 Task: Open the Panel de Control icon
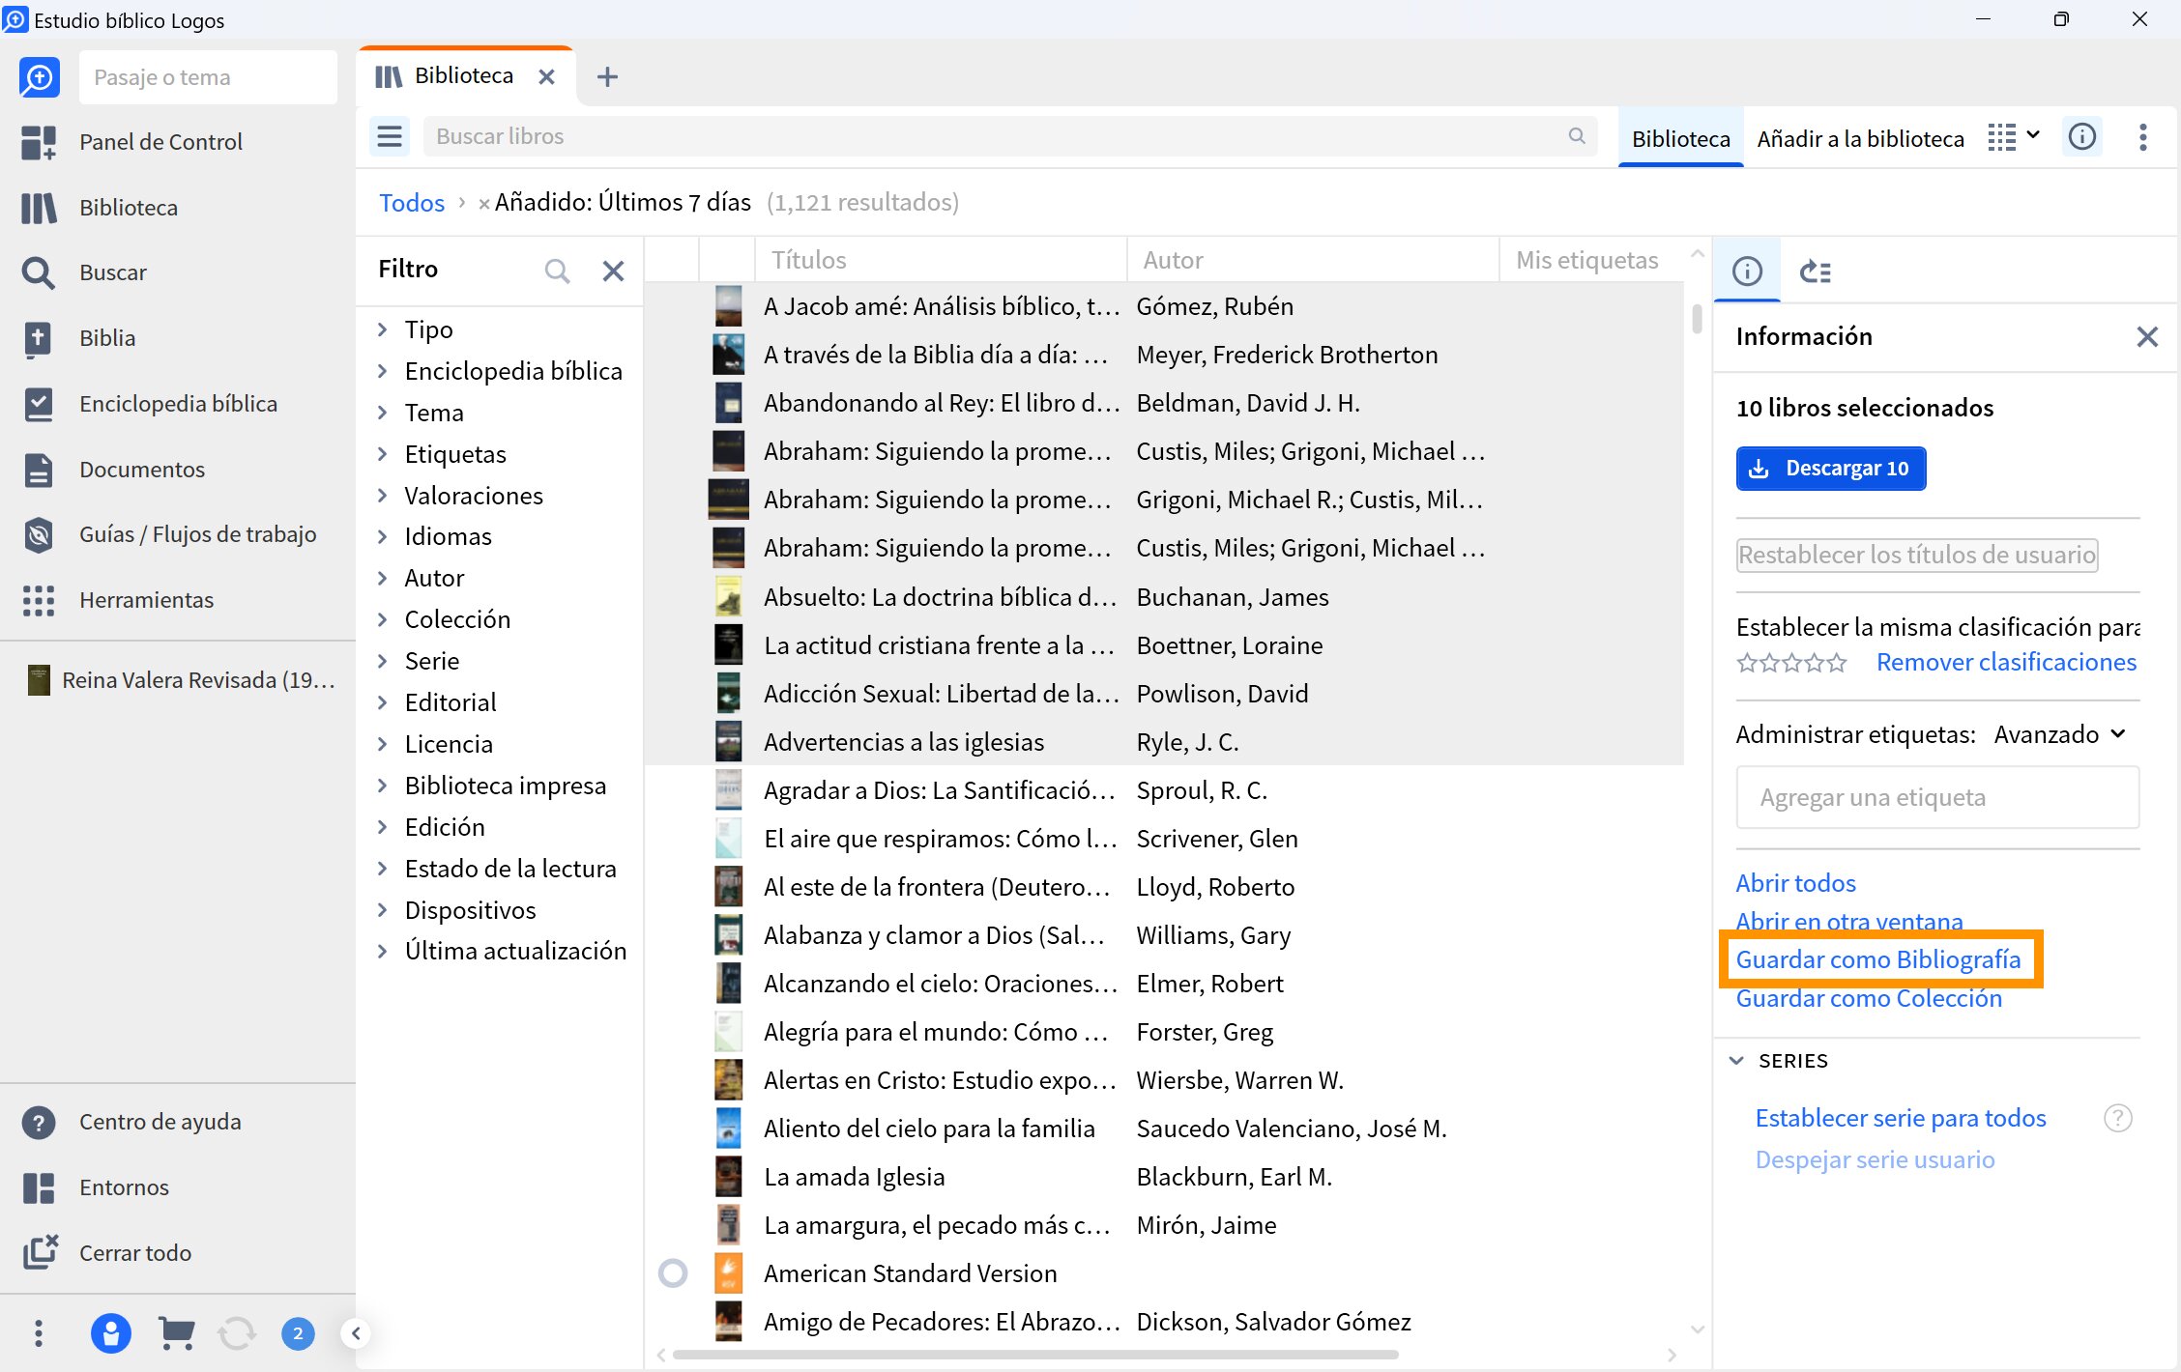click(39, 142)
